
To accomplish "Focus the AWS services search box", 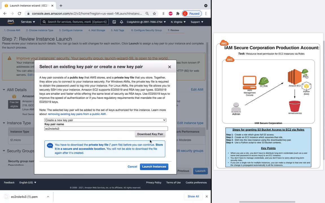I will pos(74,22).
